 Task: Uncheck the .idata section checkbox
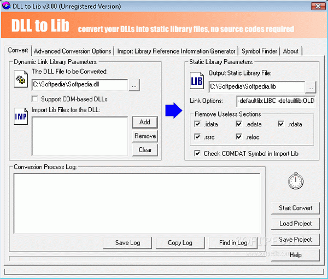pyautogui.click(x=197, y=124)
